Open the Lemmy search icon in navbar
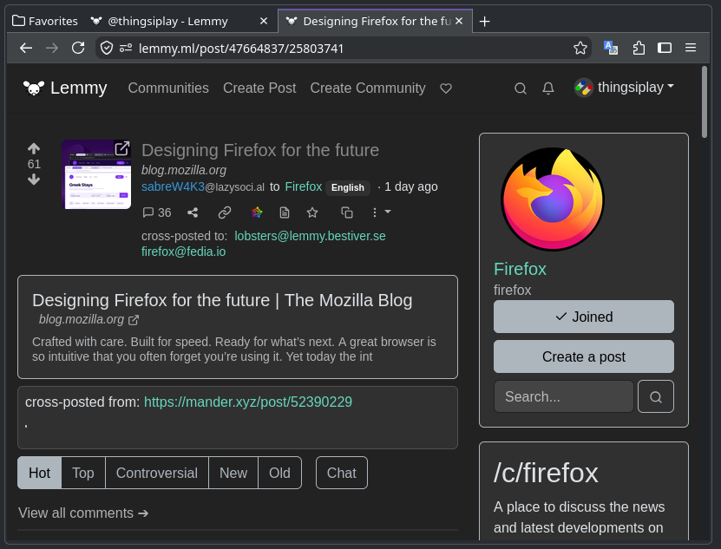 [x=520, y=88]
